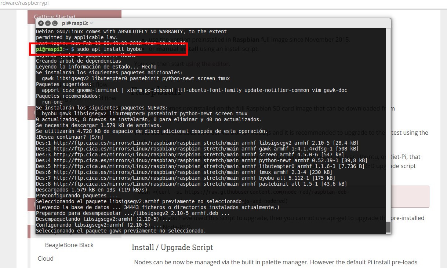Click the 'Preparando para desempaquetar' line
Screen dimensions: 447x268
point(133,213)
